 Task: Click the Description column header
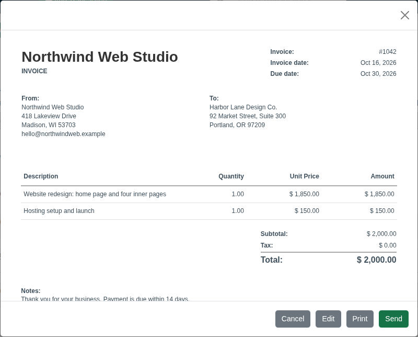point(41,176)
